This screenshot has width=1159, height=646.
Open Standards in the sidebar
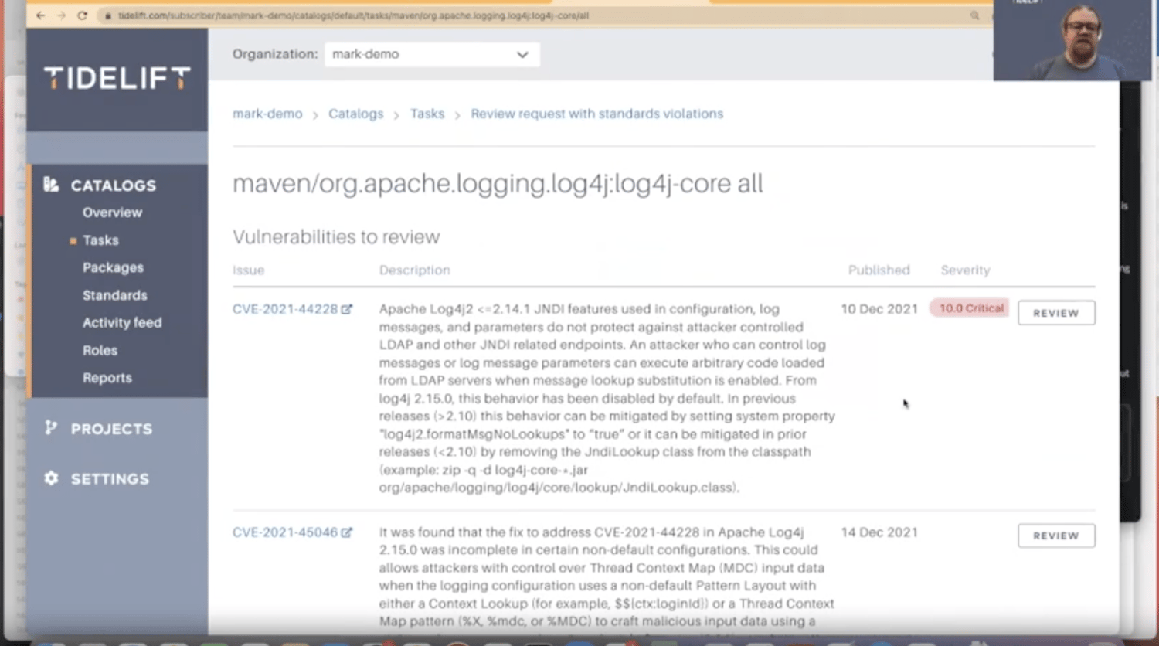click(114, 295)
